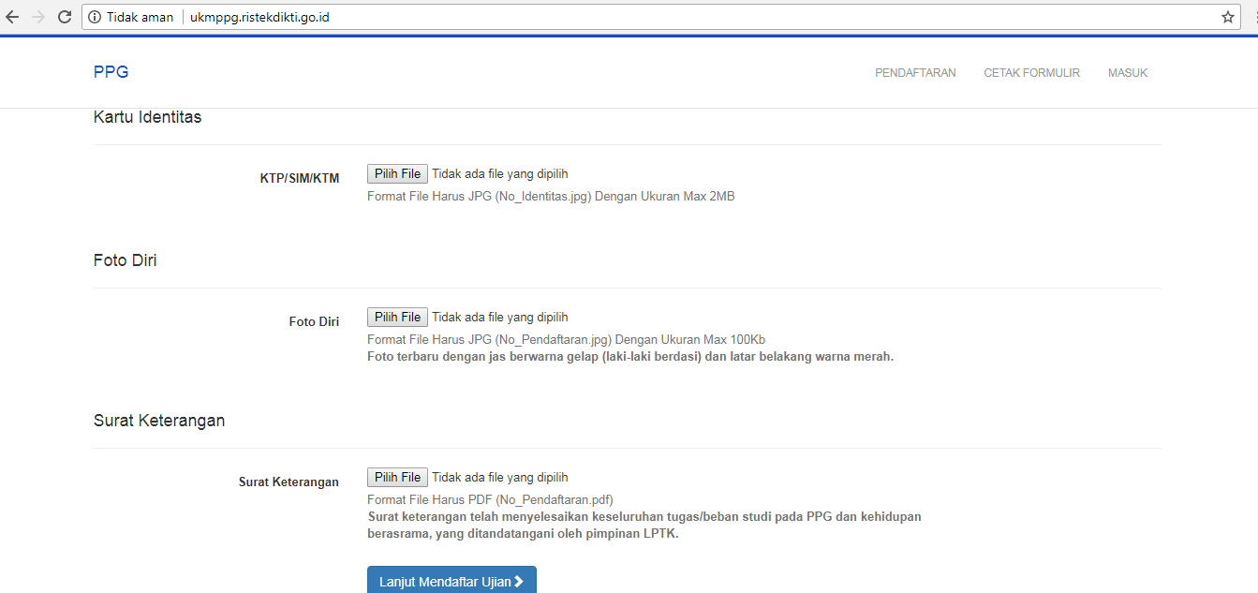
Task: Click the Max 100Kb format hint text
Action: [x=566, y=339]
